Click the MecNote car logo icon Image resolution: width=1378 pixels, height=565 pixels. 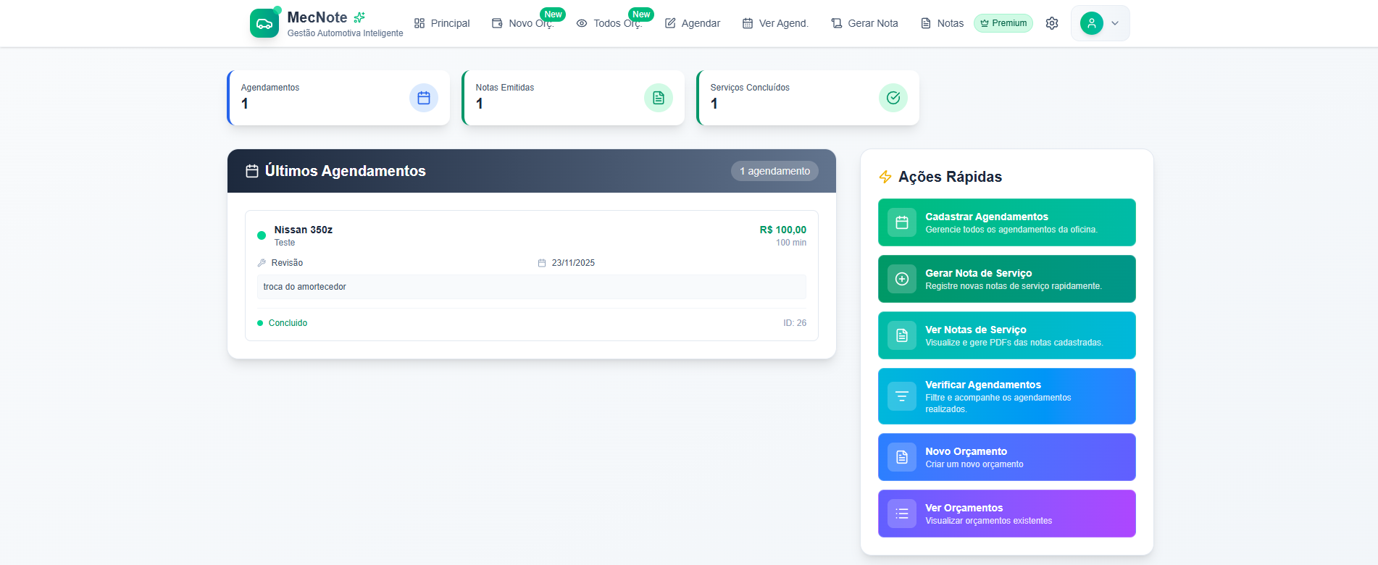[x=264, y=23]
